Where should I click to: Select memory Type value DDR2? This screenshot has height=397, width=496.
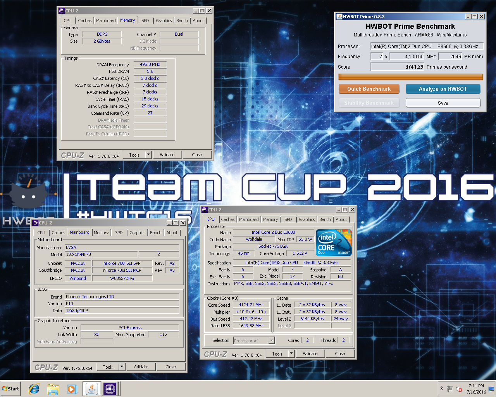[102, 34]
